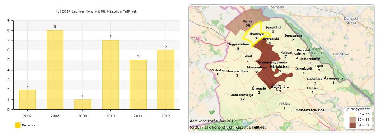Select the 2010 bar with value 7
Screen dimensions: 378x135
110,75
